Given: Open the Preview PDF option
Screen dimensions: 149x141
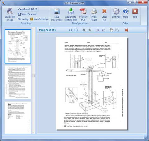Looking at the screenshot, I should (83, 15).
